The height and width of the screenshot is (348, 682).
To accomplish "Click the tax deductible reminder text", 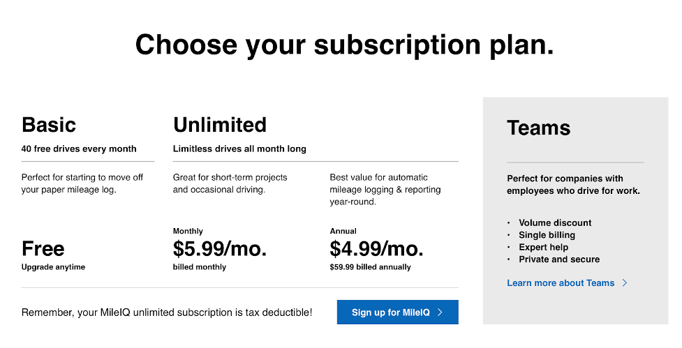I will pos(167,312).
